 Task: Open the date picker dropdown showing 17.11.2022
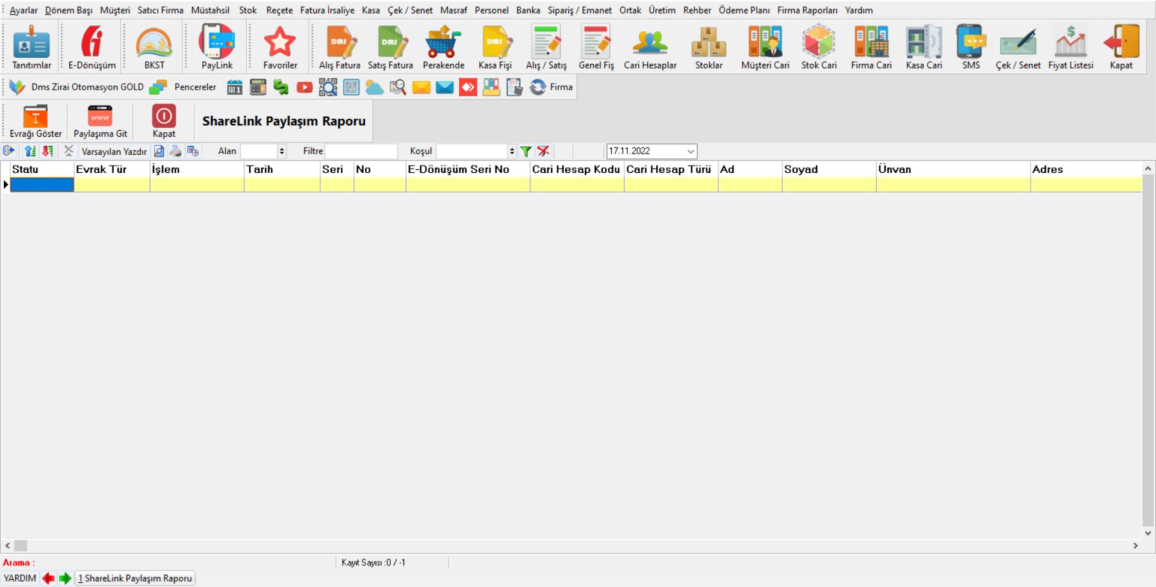tap(690, 152)
